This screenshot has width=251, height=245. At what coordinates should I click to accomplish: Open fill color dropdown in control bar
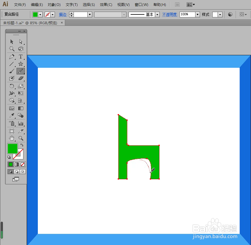[40, 15]
